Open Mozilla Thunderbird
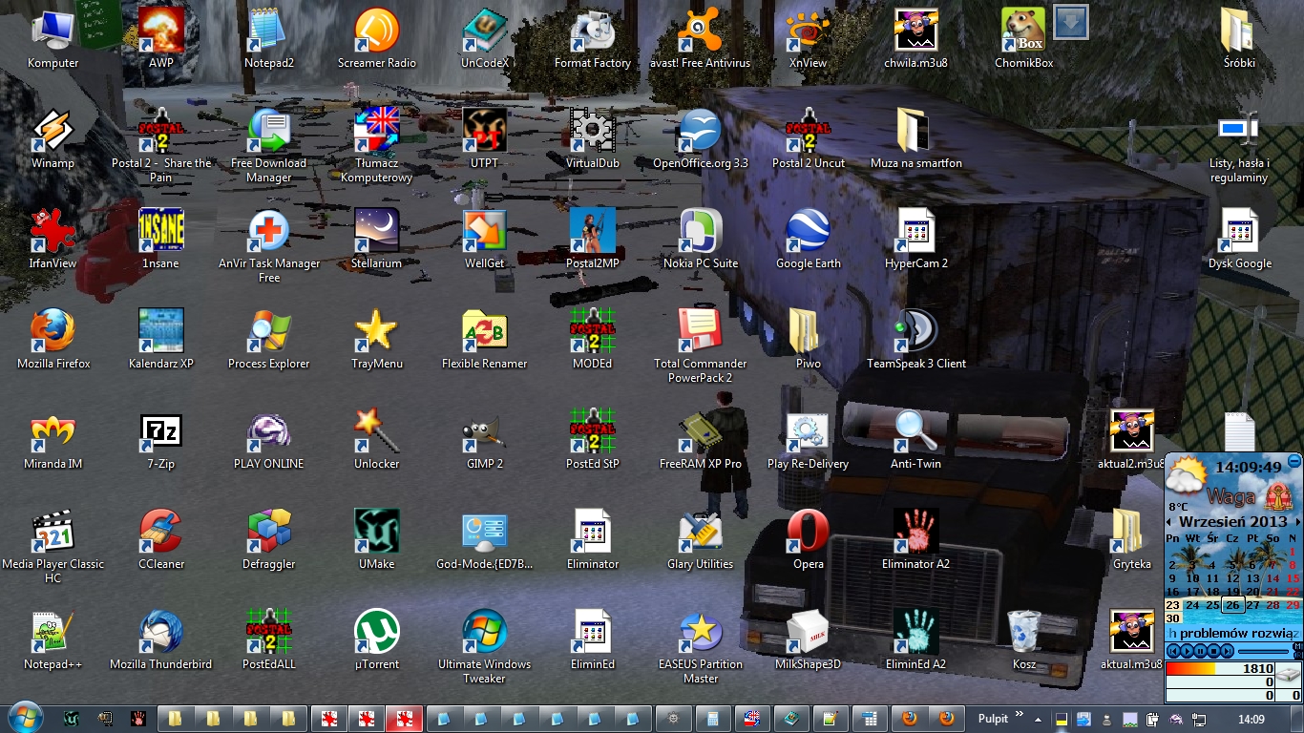Viewport: 1304px width, 733px height. pyautogui.click(x=160, y=639)
